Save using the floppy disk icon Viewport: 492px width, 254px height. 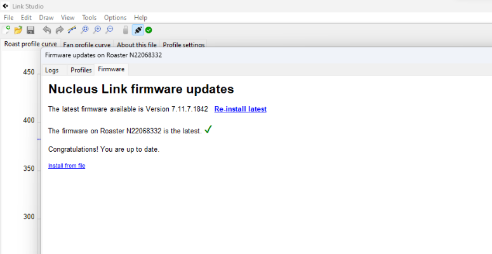[30, 30]
